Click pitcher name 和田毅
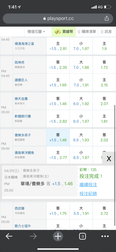Screen dimensions: 116x252 [x=18, y=121]
